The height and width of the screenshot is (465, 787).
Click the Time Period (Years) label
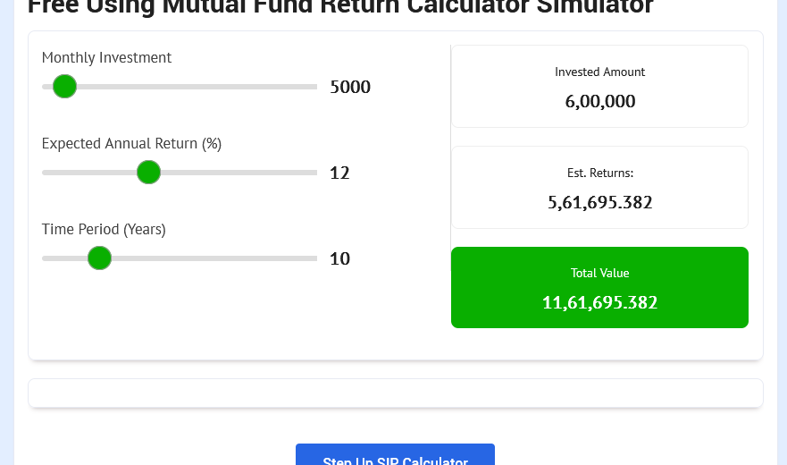coord(104,229)
